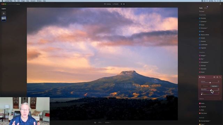Open the Matte tool

point(202,103)
